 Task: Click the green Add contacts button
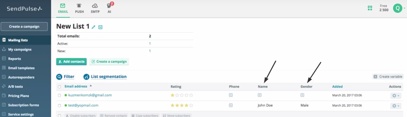pyautogui.click(x=71, y=61)
